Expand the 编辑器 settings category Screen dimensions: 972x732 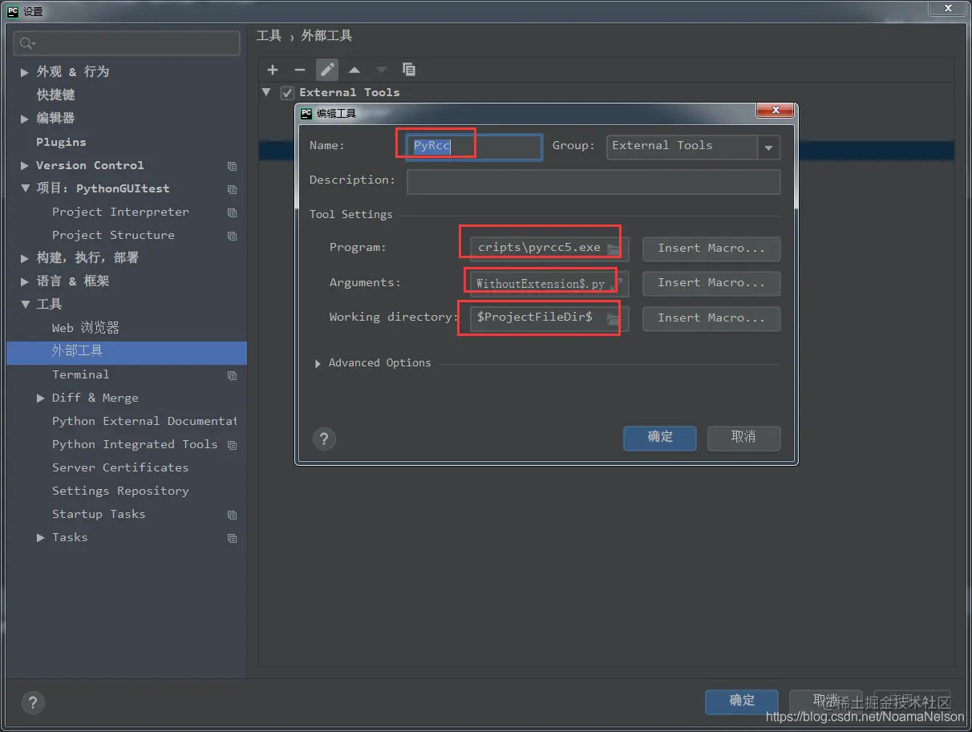(25, 119)
